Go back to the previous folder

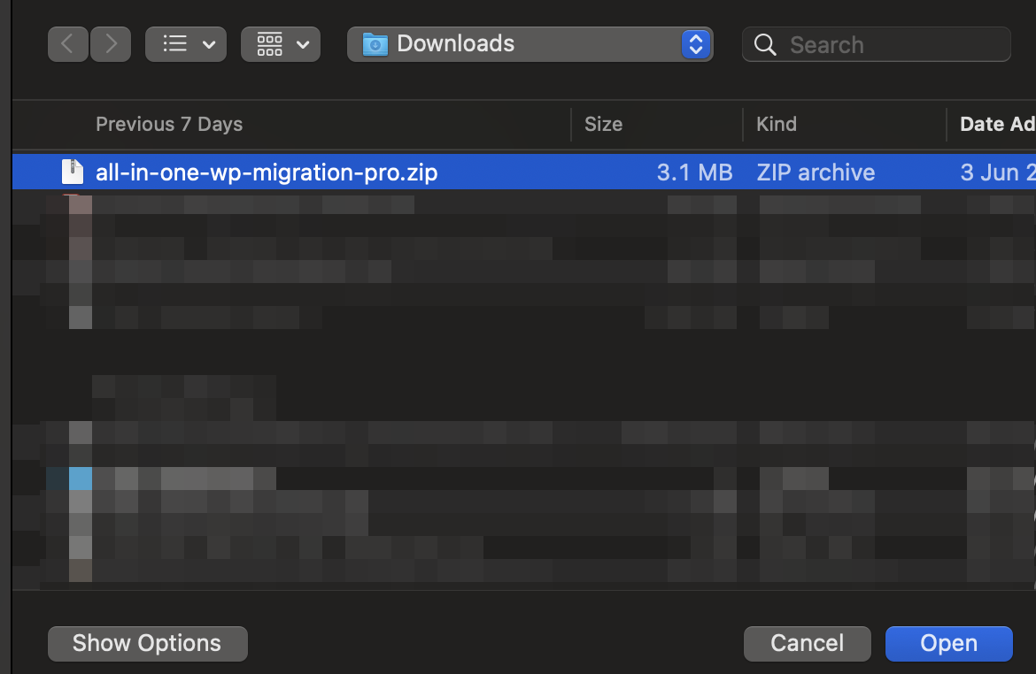point(68,44)
